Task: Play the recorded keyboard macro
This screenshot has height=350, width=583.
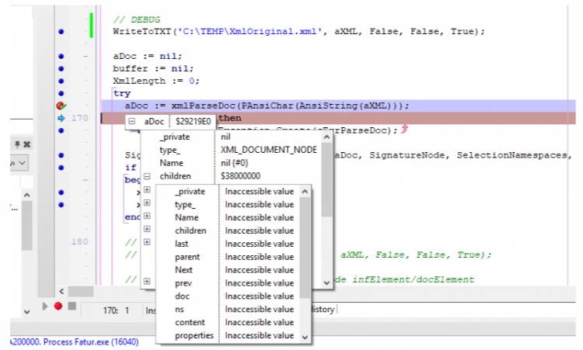Action: pos(45,307)
